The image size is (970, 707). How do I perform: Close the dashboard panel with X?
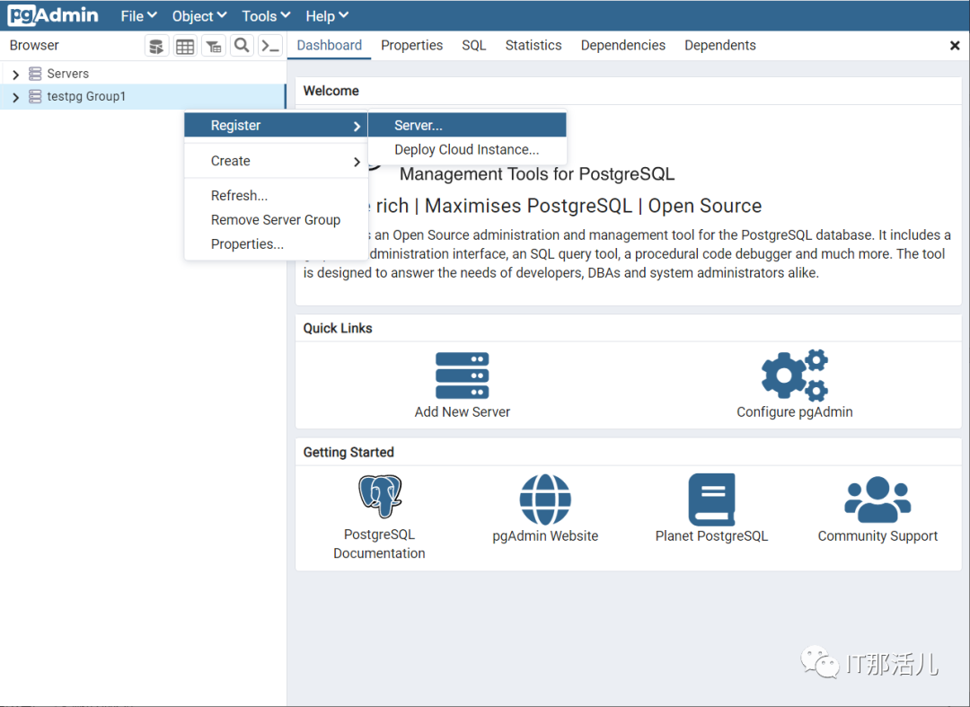(955, 46)
